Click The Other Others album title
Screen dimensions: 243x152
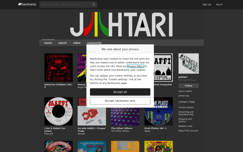point(122,128)
